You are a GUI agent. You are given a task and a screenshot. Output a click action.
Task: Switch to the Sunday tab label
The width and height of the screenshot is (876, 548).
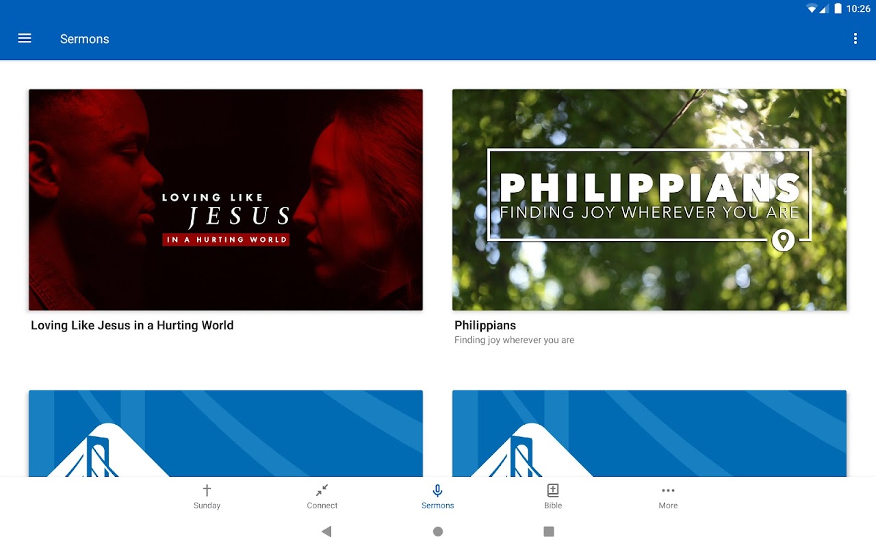click(x=207, y=506)
